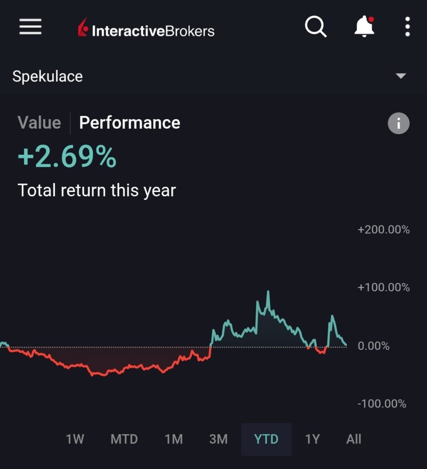
Task: Expand the Spekulace account dropdown arrow
Action: pyautogui.click(x=401, y=76)
